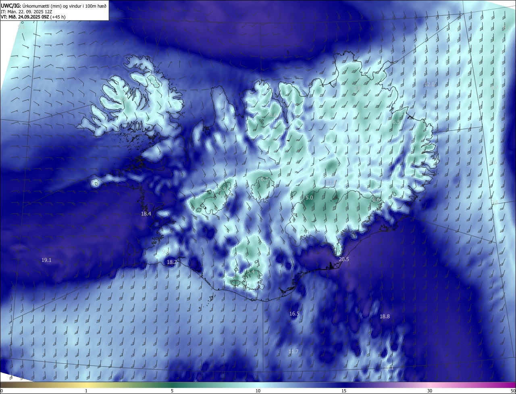
Task: Click the colour scale tick label 50
Action: pos(513,391)
